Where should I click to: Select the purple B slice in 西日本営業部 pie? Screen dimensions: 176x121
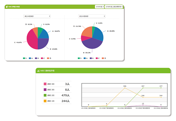92,44
